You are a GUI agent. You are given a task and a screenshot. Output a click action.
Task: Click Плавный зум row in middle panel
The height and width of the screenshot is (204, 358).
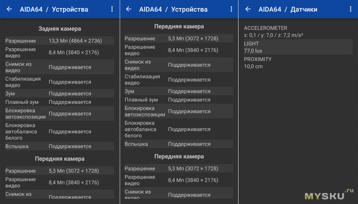[179, 100]
